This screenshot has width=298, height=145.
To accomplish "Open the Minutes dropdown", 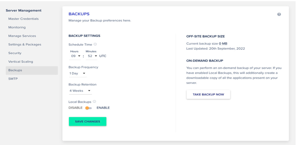I will tap(91, 56).
